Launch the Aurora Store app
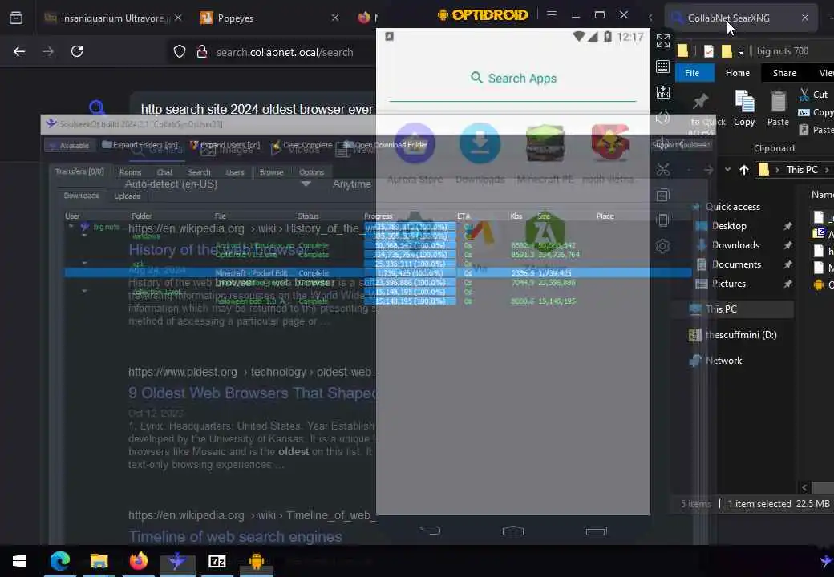 (415, 143)
